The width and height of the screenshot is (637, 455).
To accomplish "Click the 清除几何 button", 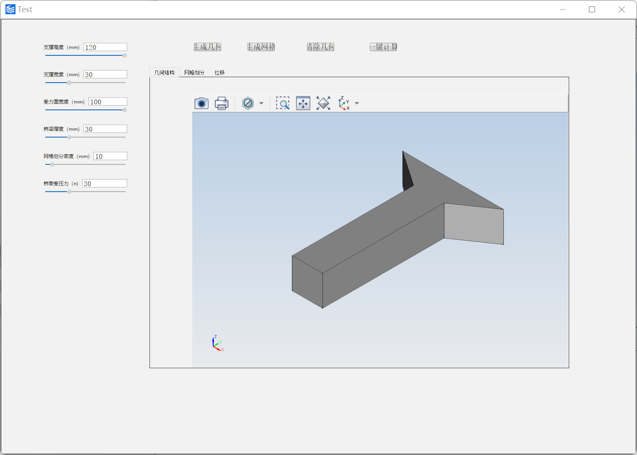I will 320,47.
